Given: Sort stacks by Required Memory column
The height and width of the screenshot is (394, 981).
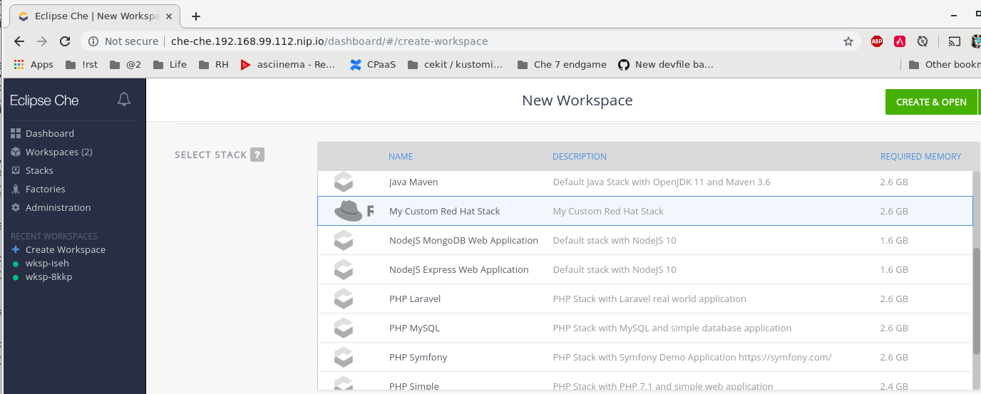Looking at the screenshot, I should tap(920, 156).
